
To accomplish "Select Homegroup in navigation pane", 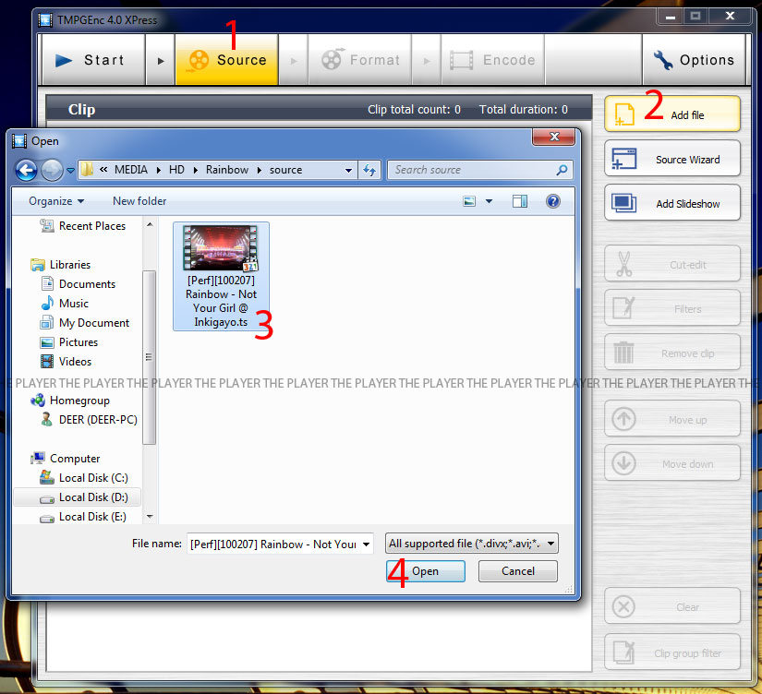I will coord(70,401).
